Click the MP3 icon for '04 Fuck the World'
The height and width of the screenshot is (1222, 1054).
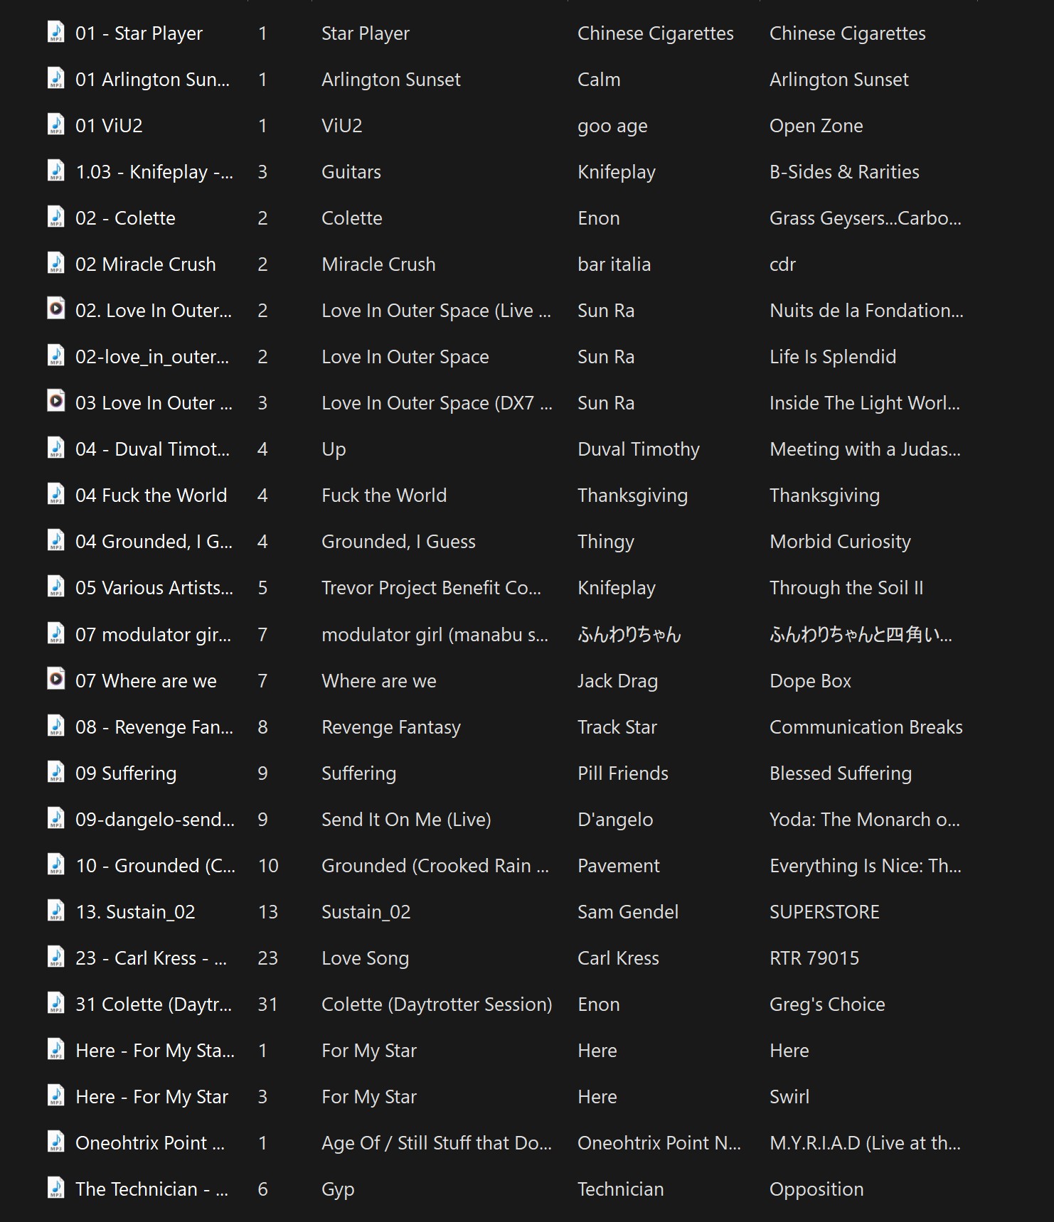coord(55,494)
